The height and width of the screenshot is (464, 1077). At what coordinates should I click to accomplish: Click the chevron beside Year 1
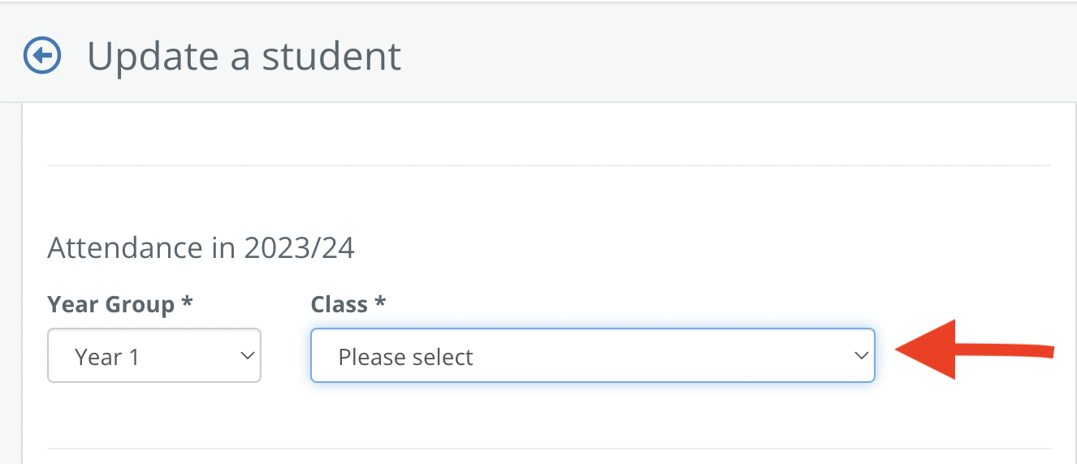(248, 356)
